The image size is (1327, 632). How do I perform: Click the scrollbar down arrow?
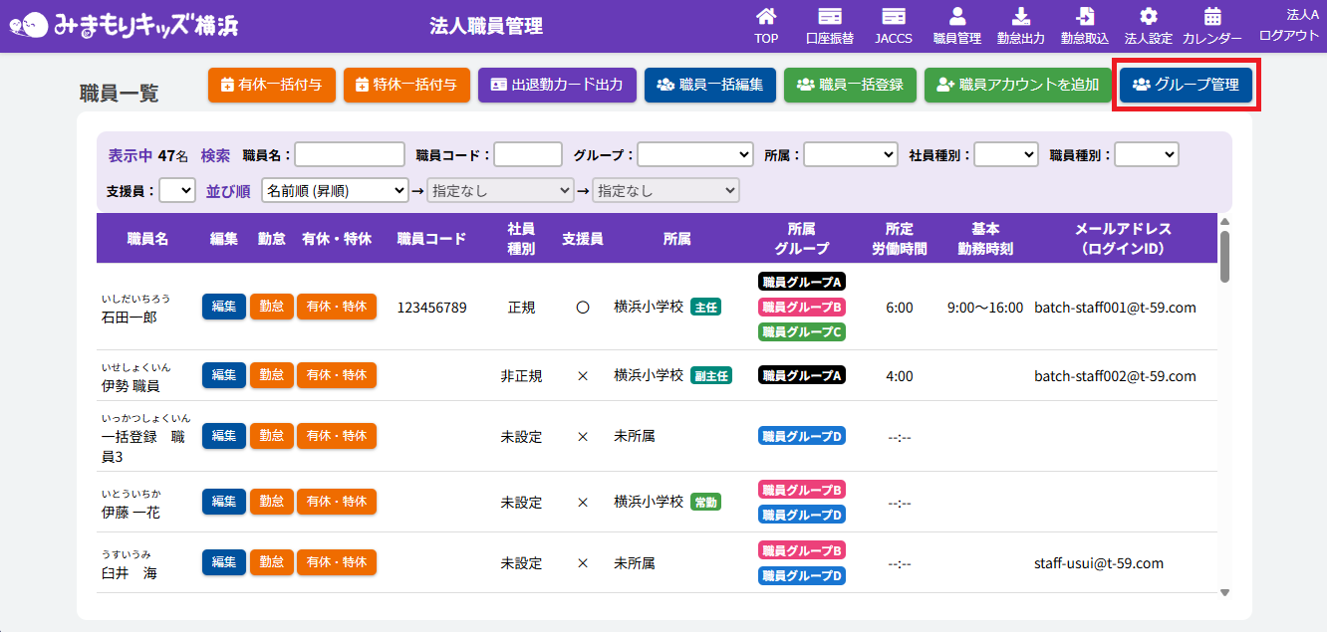tap(1224, 592)
